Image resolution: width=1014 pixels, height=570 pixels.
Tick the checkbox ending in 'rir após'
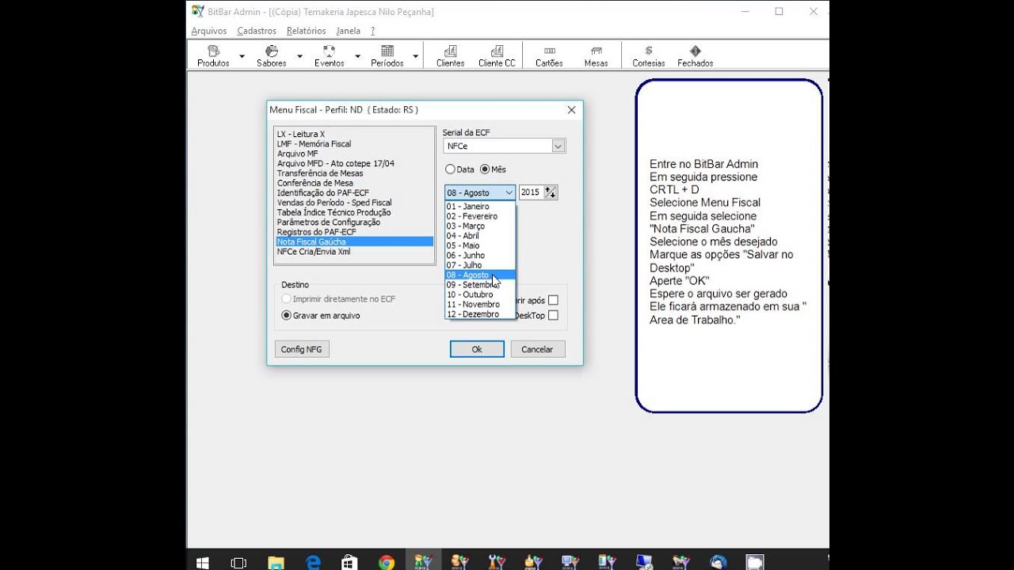pyautogui.click(x=553, y=300)
